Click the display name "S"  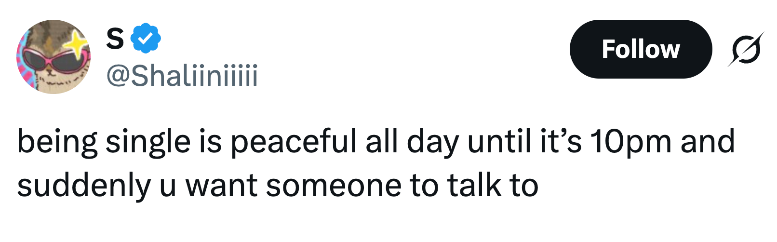click(x=115, y=38)
